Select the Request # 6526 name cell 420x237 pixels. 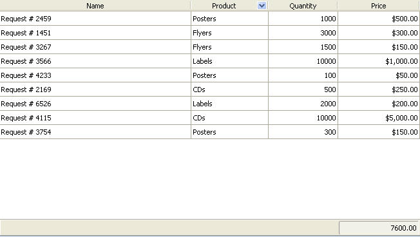coord(95,104)
